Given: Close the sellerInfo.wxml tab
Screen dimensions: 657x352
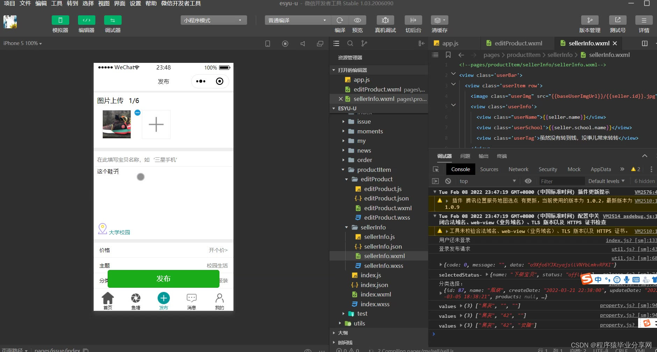Looking at the screenshot, I should coord(615,43).
